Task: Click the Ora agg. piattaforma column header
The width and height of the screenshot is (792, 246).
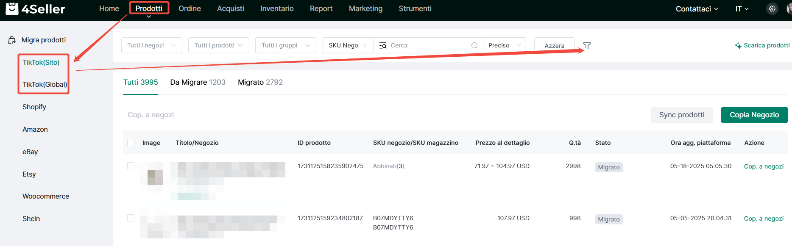Action: [700, 143]
